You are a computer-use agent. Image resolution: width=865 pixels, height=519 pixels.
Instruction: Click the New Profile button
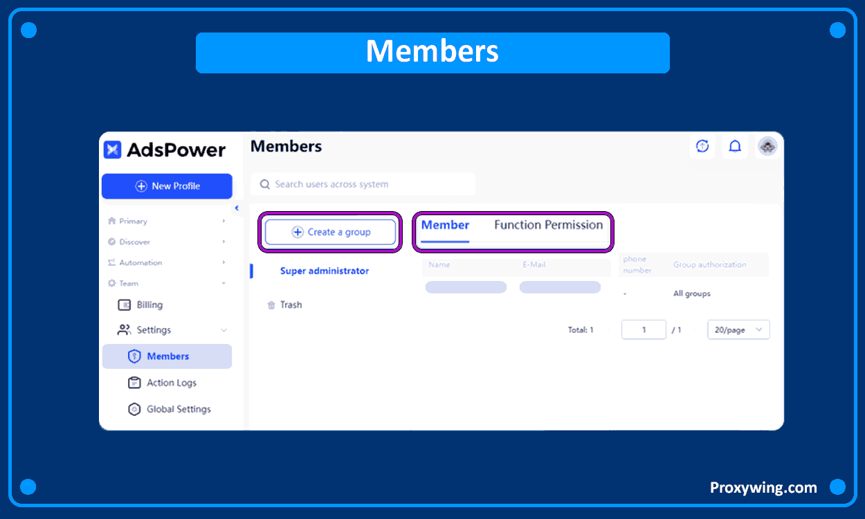click(167, 186)
